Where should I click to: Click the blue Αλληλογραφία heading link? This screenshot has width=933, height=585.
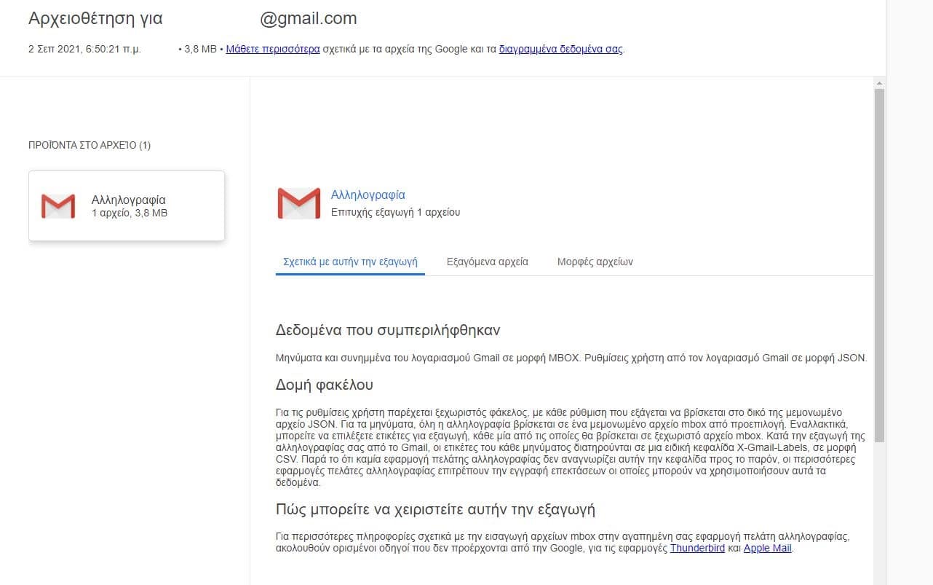pyautogui.click(x=368, y=195)
